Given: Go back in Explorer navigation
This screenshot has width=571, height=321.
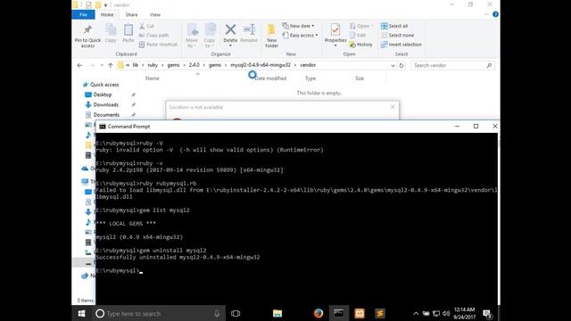Looking at the screenshot, I should click(x=79, y=65).
